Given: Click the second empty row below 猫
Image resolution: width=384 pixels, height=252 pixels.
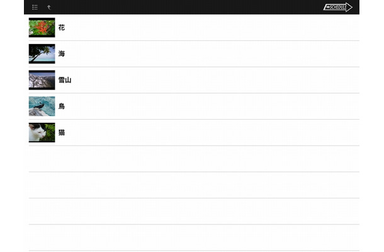Looking at the screenshot, I should [x=194, y=185].
